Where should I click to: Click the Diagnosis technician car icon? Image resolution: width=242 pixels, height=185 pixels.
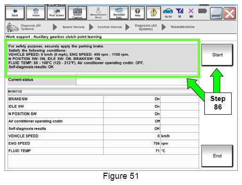pyautogui.click(x=12, y=27)
